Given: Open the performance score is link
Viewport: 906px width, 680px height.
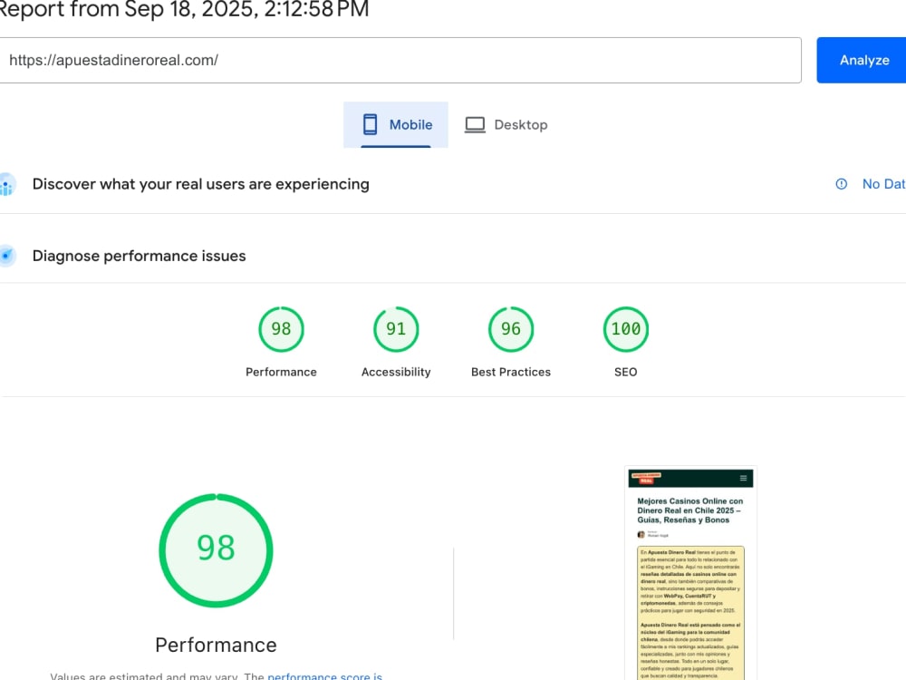Looking at the screenshot, I should (324, 676).
